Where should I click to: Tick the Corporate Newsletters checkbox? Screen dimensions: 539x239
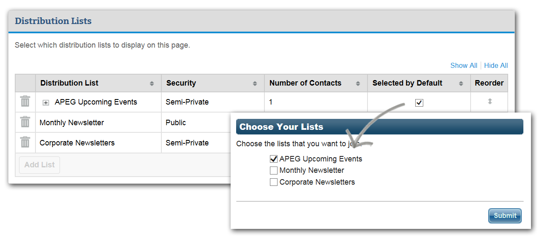274,182
